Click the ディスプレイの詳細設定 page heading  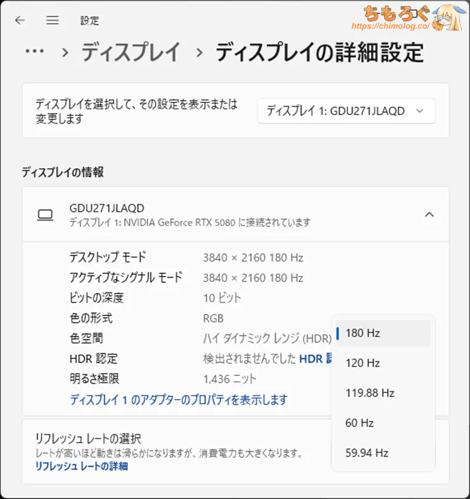click(x=319, y=52)
